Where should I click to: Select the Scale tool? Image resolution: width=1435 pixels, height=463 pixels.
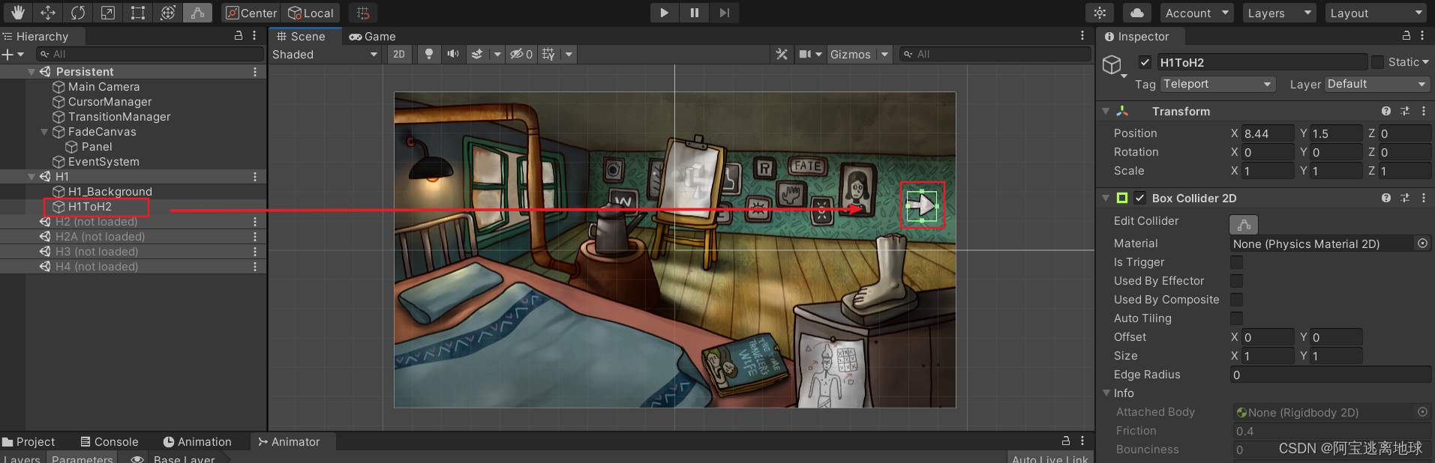(108, 13)
